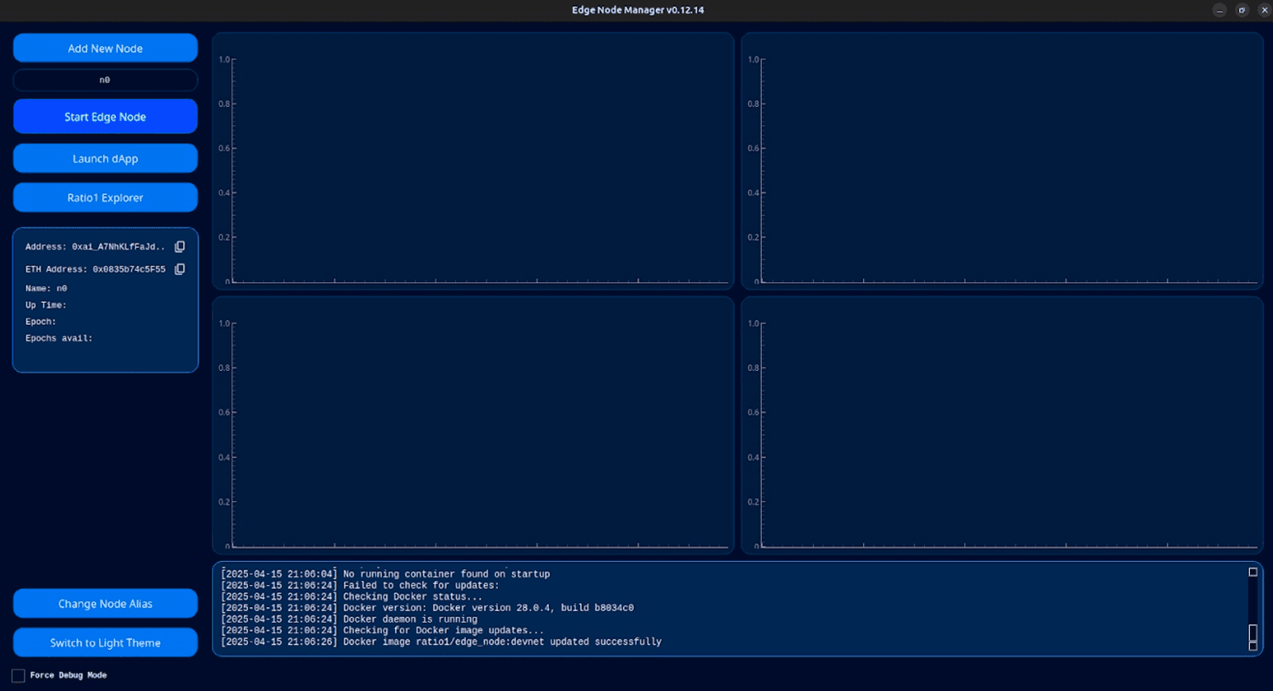Select the Address text 0xai_A7NhKLfFaJd..
Viewport: 1273px width, 691px height.
pyautogui.click(x=118, y=247)
